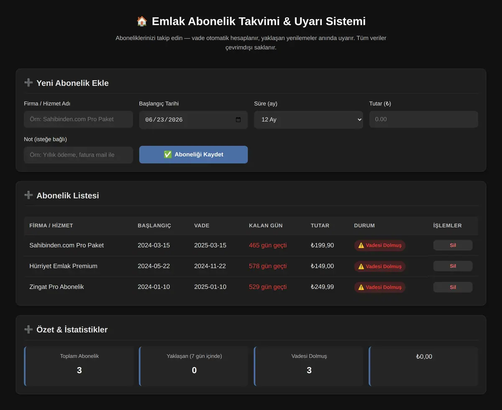
Task: Delete the Sahibinden.com Pro Paket row
Action: (x=453, y=245)
